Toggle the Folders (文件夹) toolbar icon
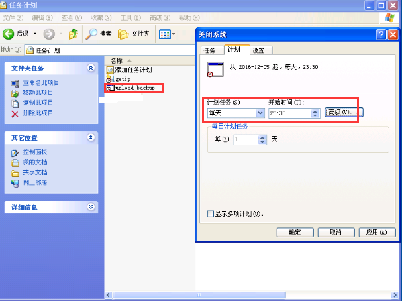Viewport: 402px width, 301px height. coord(123,34)
